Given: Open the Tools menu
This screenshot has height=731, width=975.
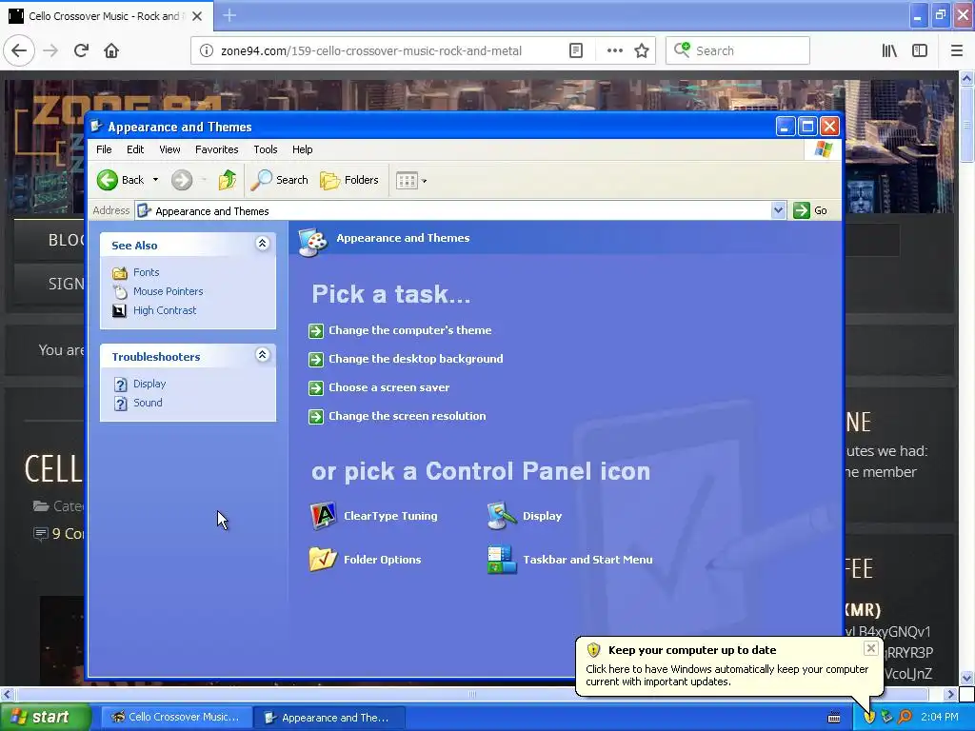Looking at the screenshot, I should pos(265,149).
